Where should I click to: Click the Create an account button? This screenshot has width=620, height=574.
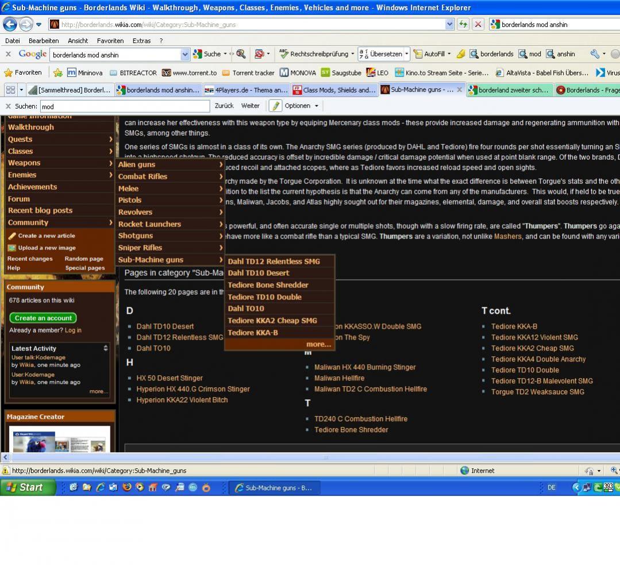click(43, 318)
